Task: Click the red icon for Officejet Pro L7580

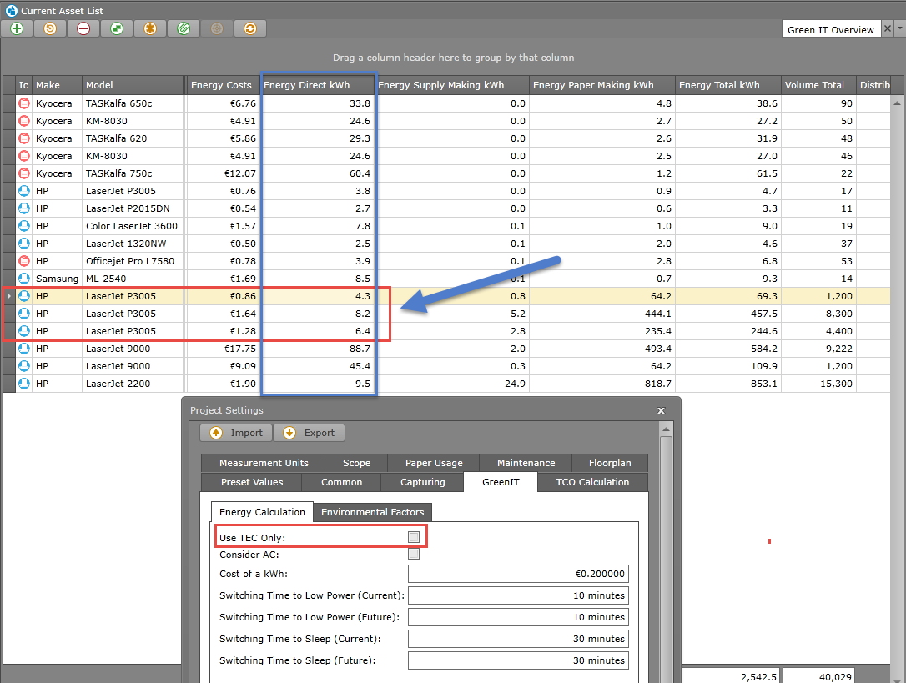Action: [23, 261]
